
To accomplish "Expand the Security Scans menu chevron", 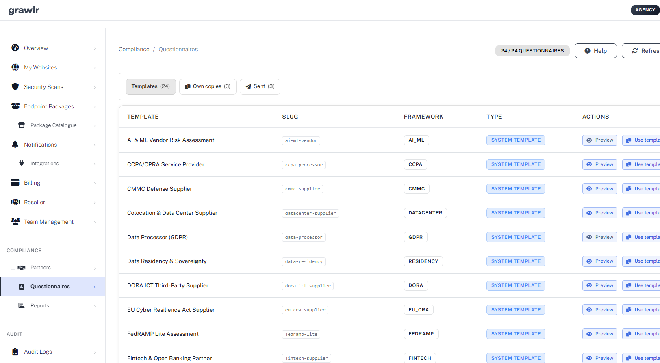I will (x=95, y=87).
